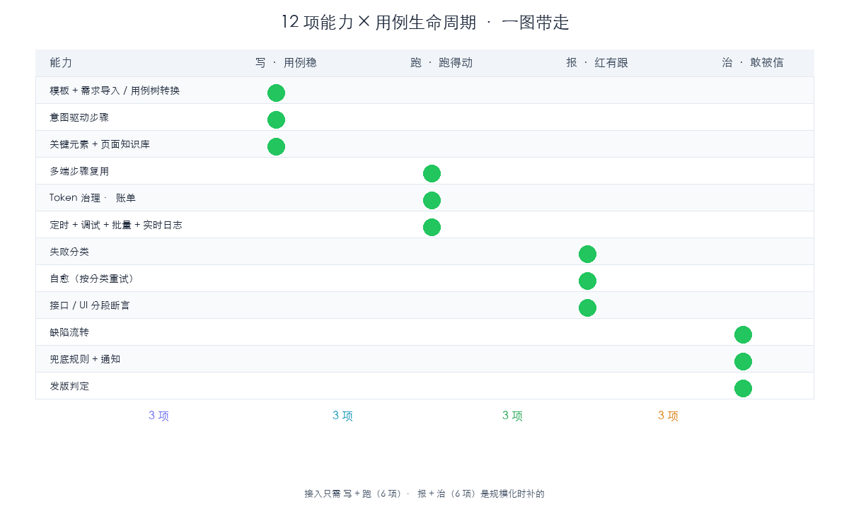Click the 缺陷流转 label
Screen dimensions: 849x509
coord(69,332)
